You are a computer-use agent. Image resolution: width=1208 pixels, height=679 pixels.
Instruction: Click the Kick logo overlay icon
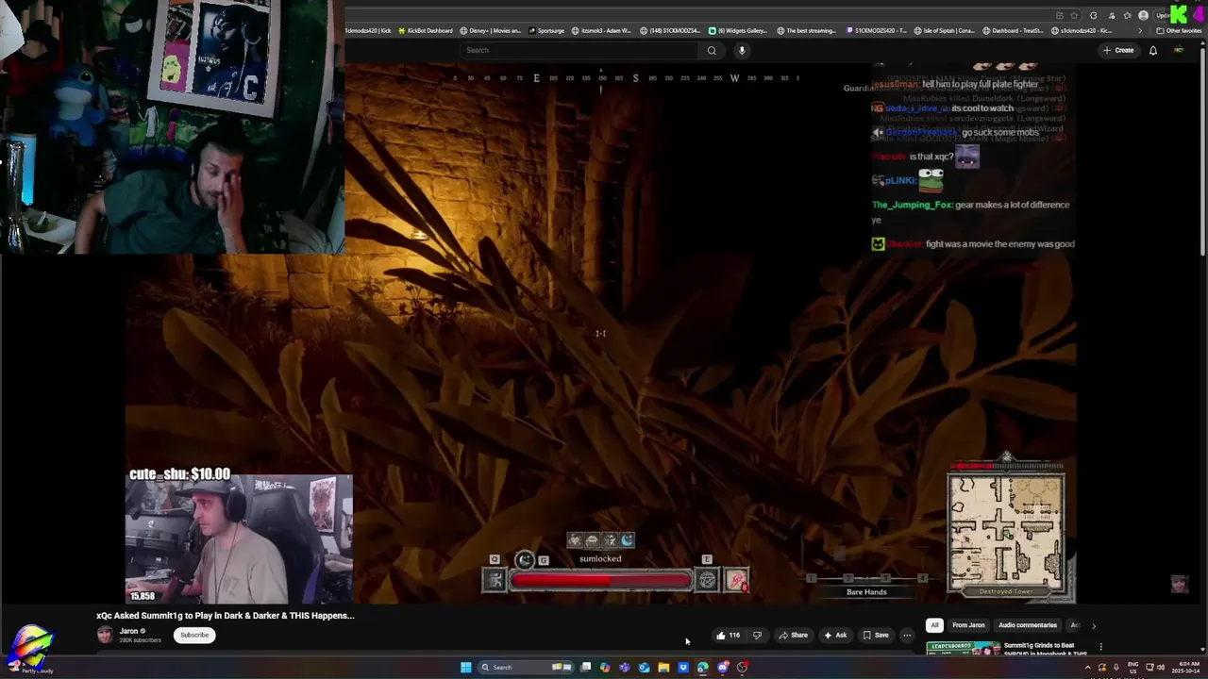point(1179,14)
